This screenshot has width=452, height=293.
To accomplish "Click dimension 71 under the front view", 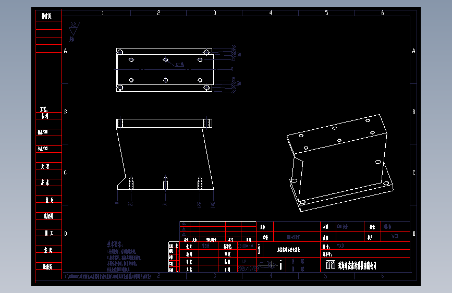I will (165, 204).
